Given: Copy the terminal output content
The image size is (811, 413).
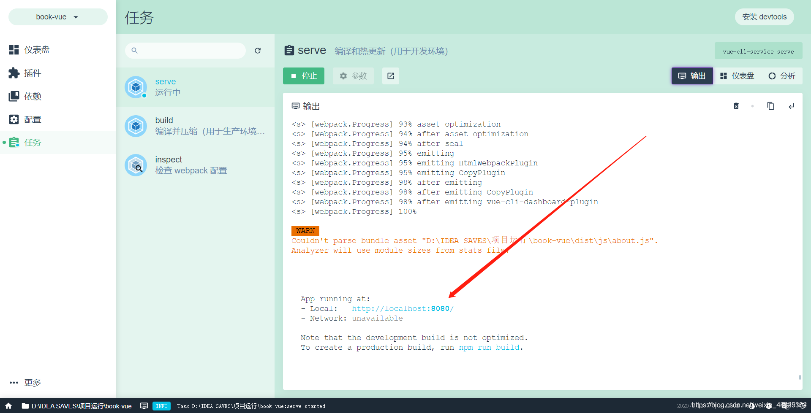Looking at the screenshot, I should 770,106.
